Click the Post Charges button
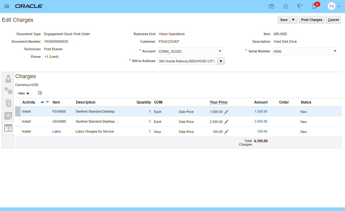This screenshot has width=345, height=211. (x=311, y=20)
